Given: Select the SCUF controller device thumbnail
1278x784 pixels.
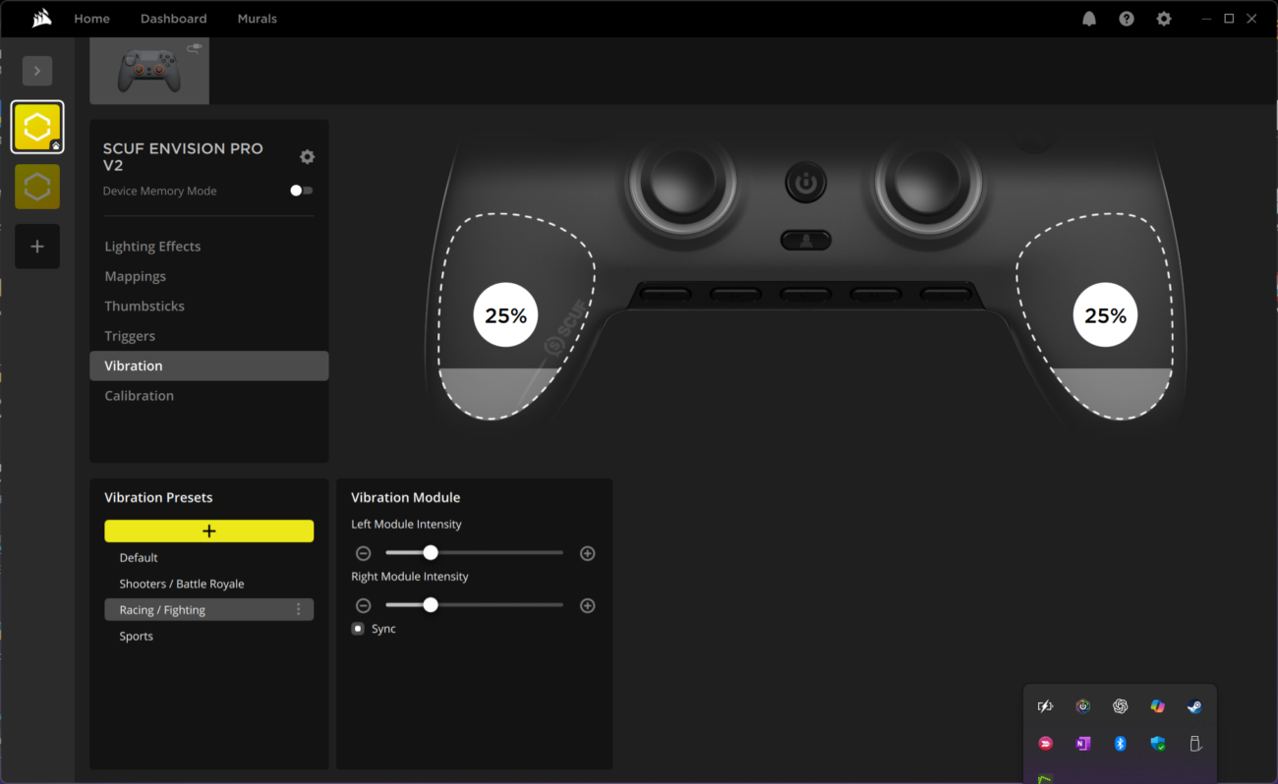Looking at the screenshot, I should click(x=149, y=71).
